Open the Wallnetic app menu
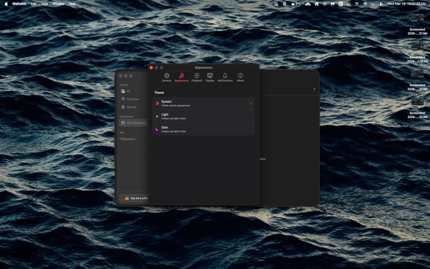The width and height of the screenshot is (430, 269). pyautogui.click(x=19, y=4)
